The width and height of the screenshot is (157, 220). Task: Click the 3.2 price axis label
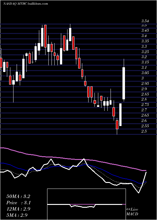tap(144, 57)
